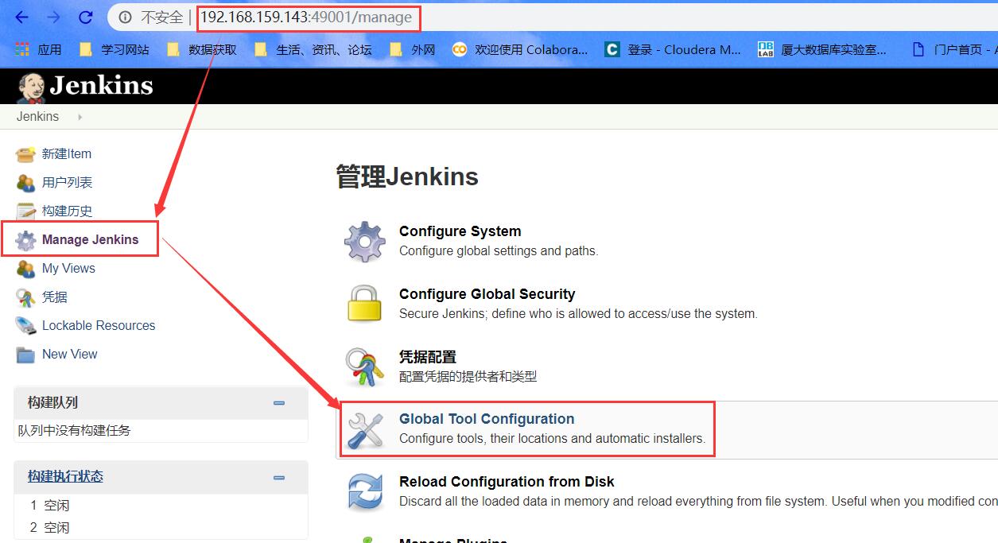This screenshot has width=998, height=543.
Task: Click the 用户列表 people icon
Action: point(26,183)
